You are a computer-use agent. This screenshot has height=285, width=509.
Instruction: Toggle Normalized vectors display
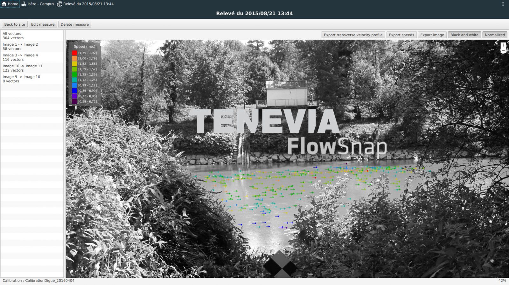(495, 35)
